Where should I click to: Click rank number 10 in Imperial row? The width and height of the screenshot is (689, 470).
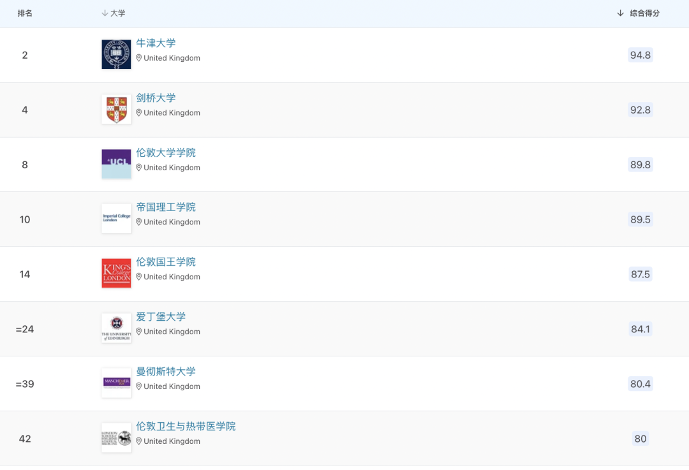pyautogui.click(x=25, y=219)
